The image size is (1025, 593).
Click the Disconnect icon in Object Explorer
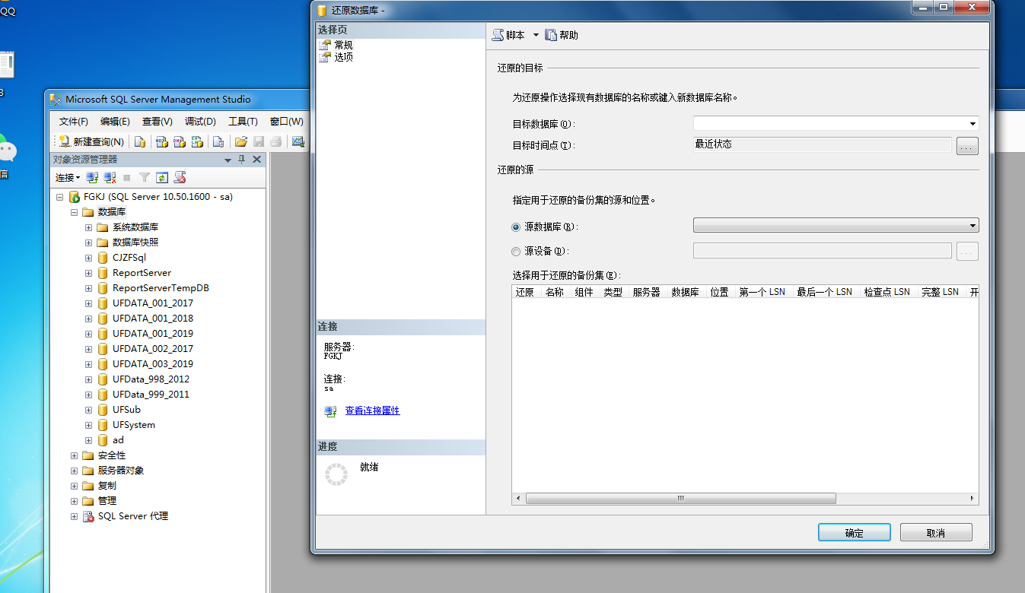coord(110,177)
